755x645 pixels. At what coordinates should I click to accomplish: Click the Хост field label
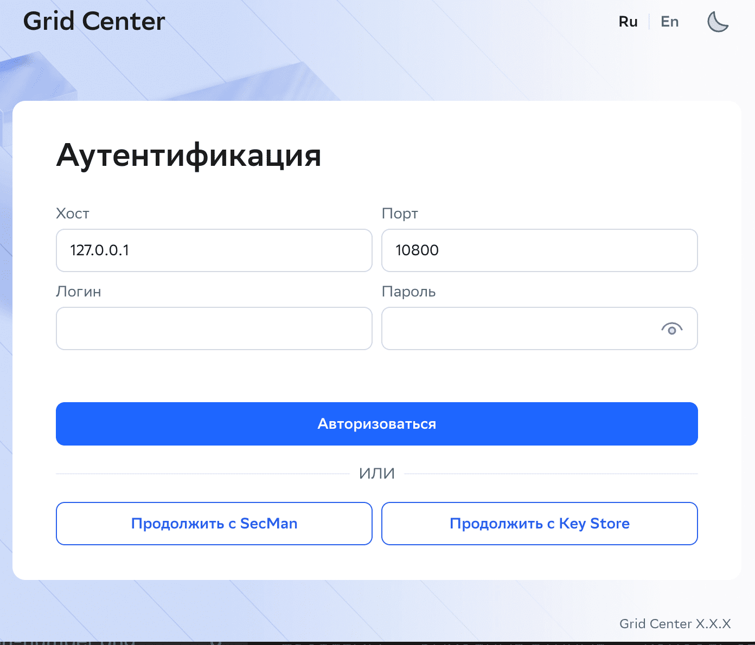73,214
